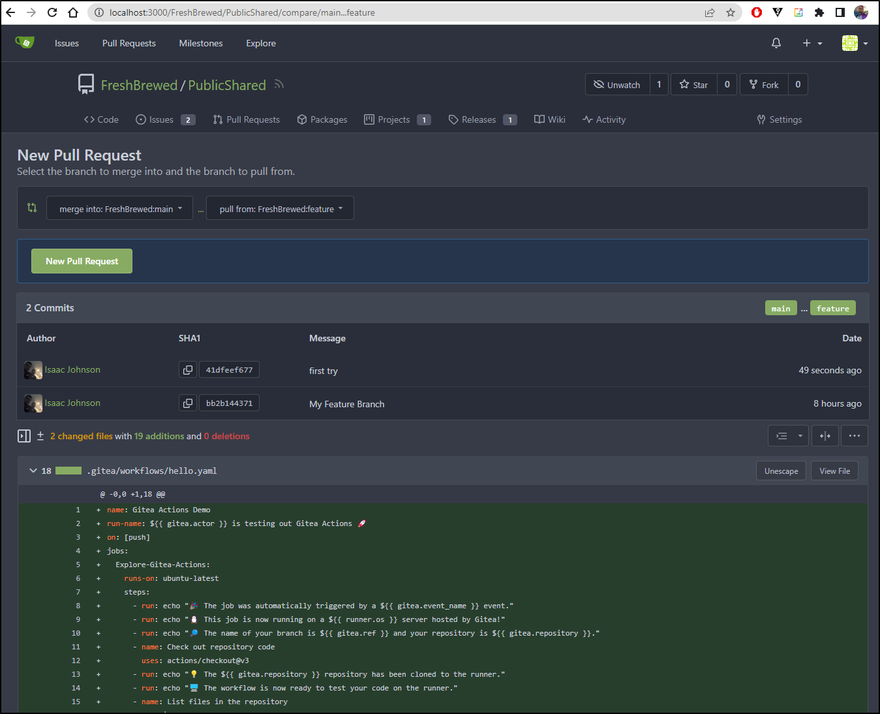The image size is (880, 714).
Task: Open the FreshBrewed owner link
Action: tap(139, 85)
